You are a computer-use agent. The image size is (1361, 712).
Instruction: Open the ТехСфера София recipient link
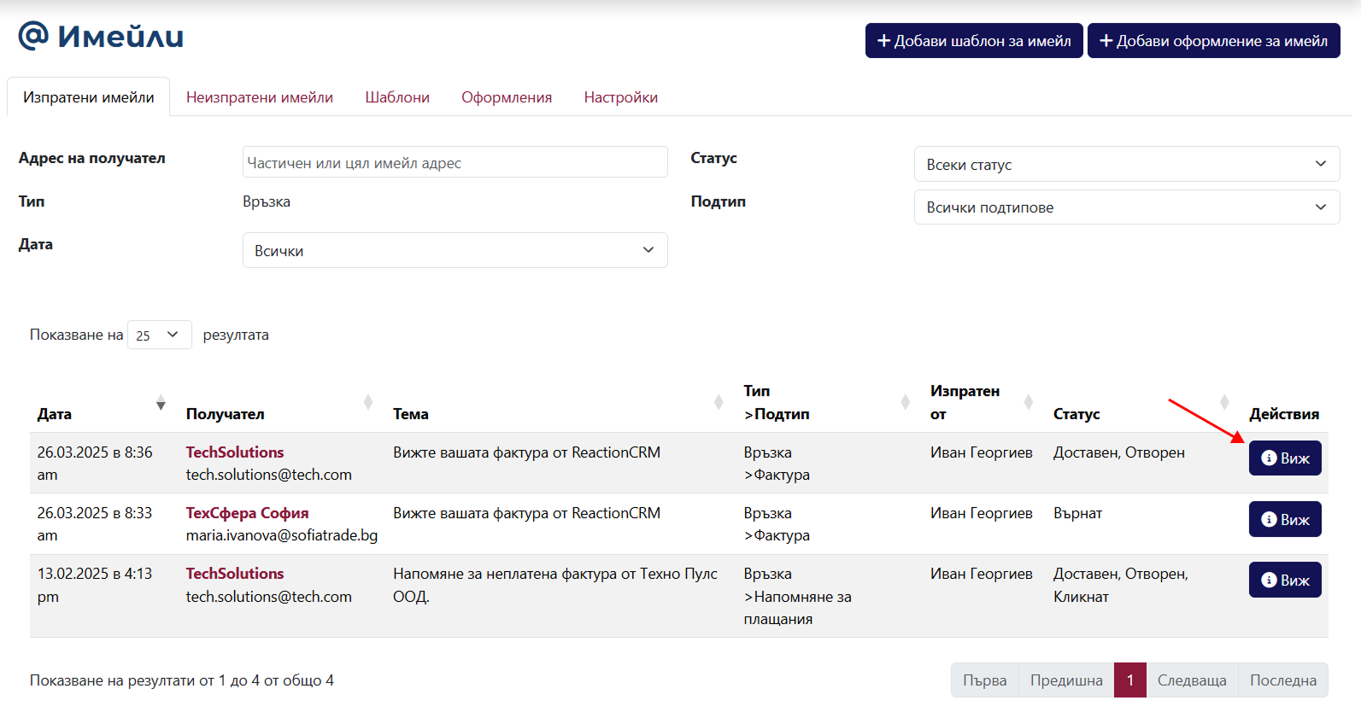tap(248, 513)
